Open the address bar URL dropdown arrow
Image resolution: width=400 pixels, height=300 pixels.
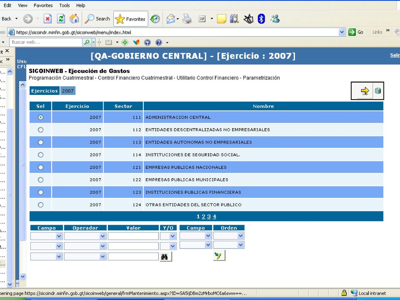coord(342,32)
